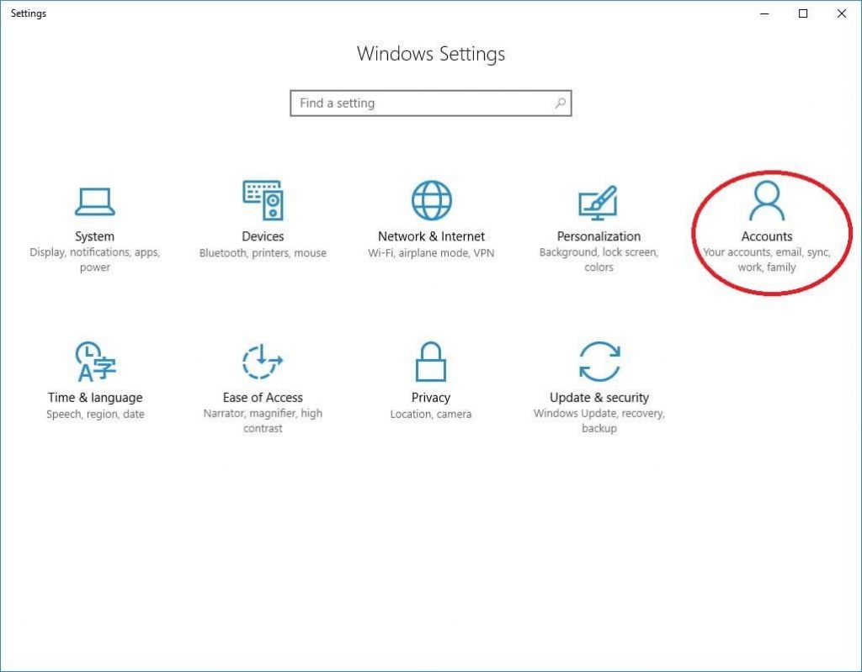Open the Devices category label
This screenshot has height=672, width=862.
[263, 236]
